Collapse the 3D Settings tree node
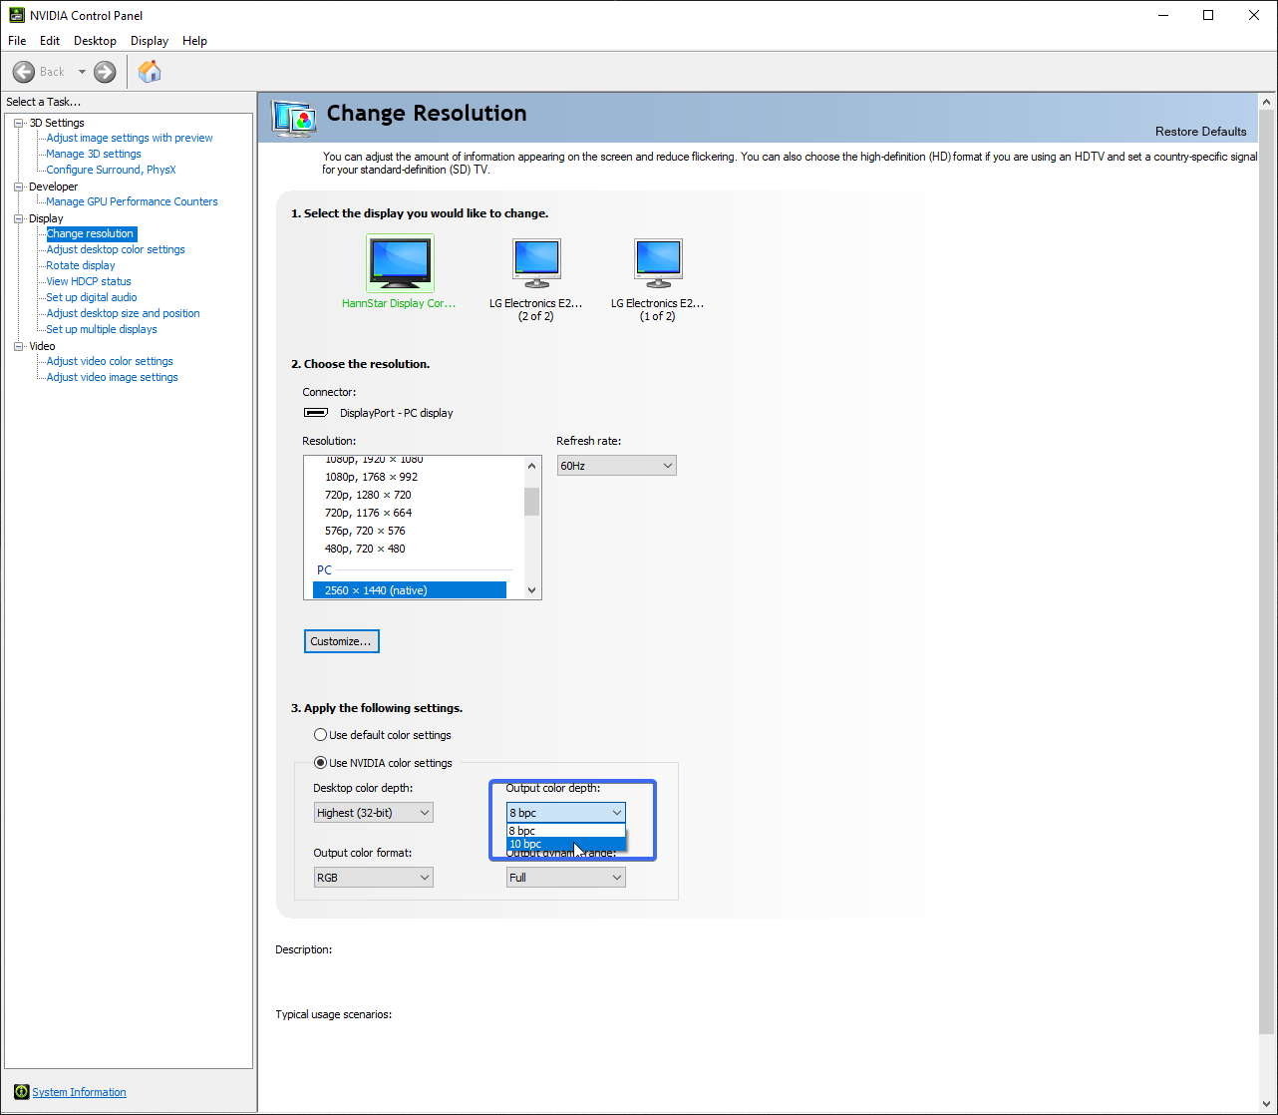The width and height of the screenshot is (1278, 1115). point(18,123)
